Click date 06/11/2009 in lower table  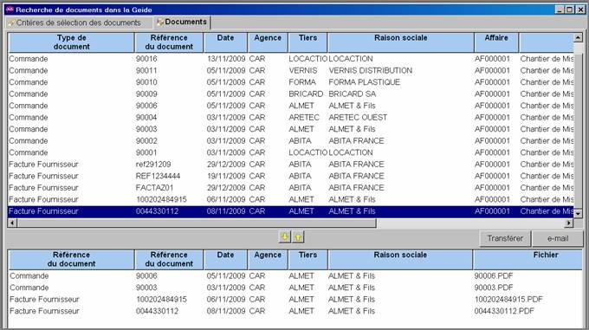point(226,299)
